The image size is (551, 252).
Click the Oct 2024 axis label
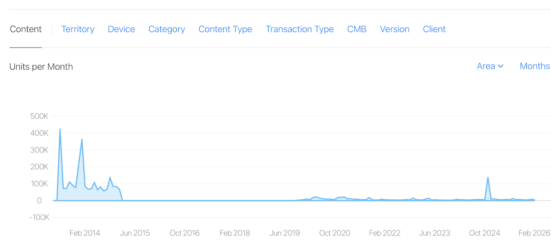484,233
